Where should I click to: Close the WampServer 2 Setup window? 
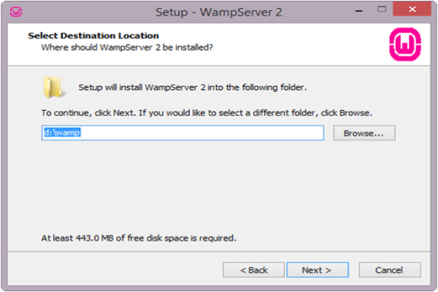tap(412, 9)
